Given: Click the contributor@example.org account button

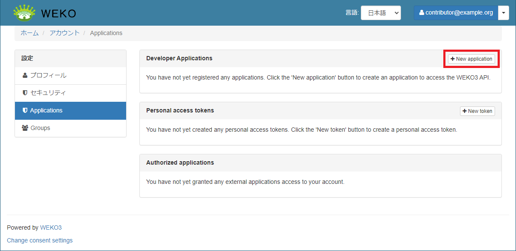Looking at the screenshot, I should 456,13.
